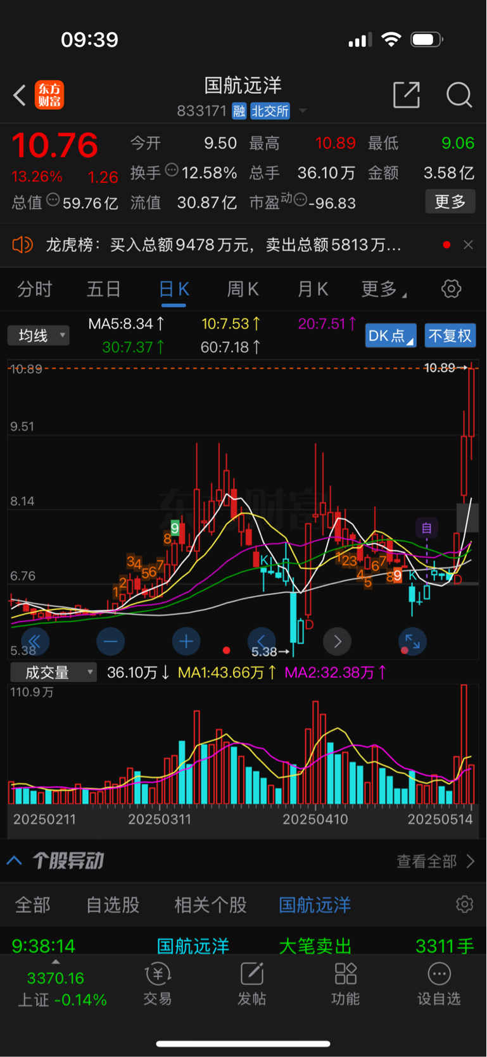Tap the 5.38 low price label

(270, 651)
